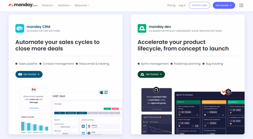253x139 pixels.
Task: Click the GitHub icon in dev preview
Action: [156, 90]
